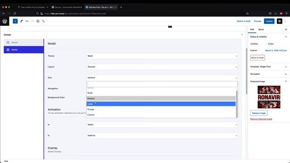Open a new browser tab
Screen dimensions: 290x163
click(x=121, y=7)
